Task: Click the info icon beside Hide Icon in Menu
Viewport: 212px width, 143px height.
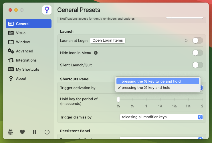Action: [96, 53]
